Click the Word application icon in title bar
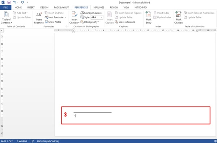 [3, 2]
